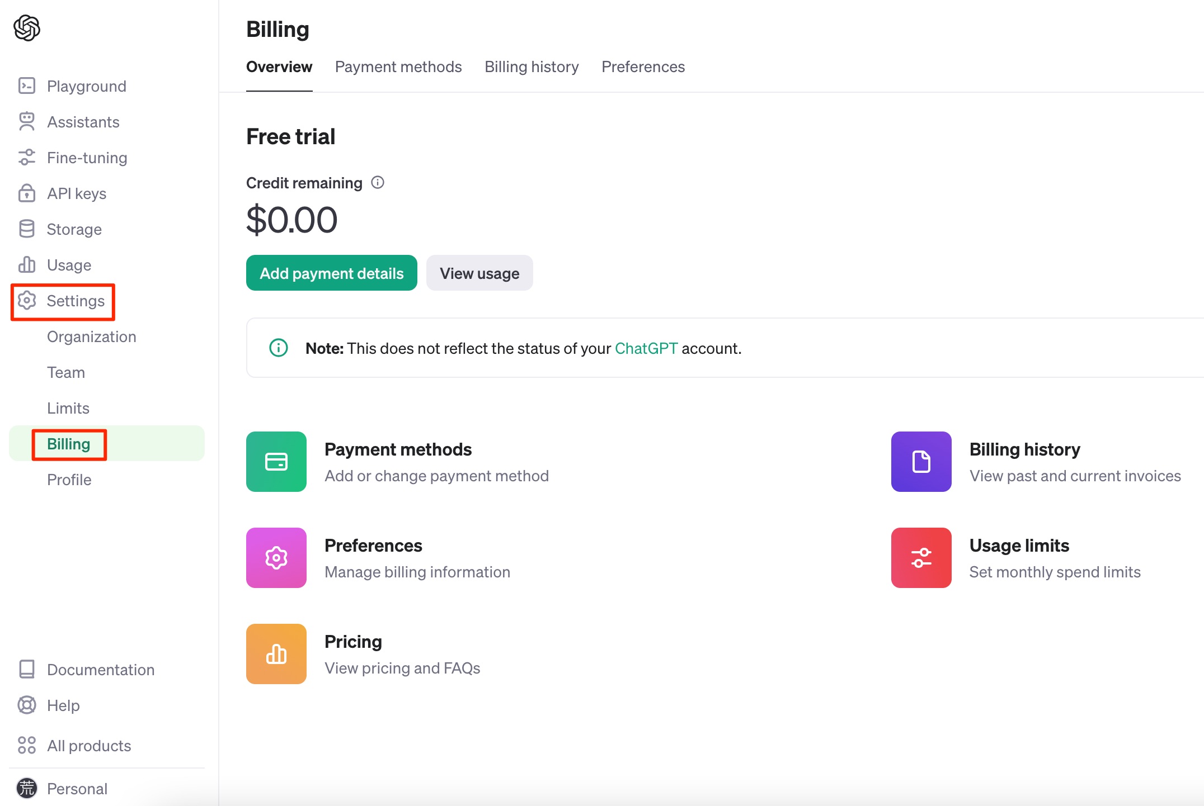Image resolution: width=1204 pixels, height=806 pixels.
Task: Open the Storage database icon
Action: [27, 229]
